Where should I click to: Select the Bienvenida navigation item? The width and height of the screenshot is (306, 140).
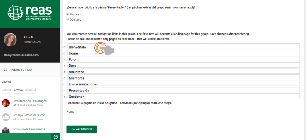point(77,47)
